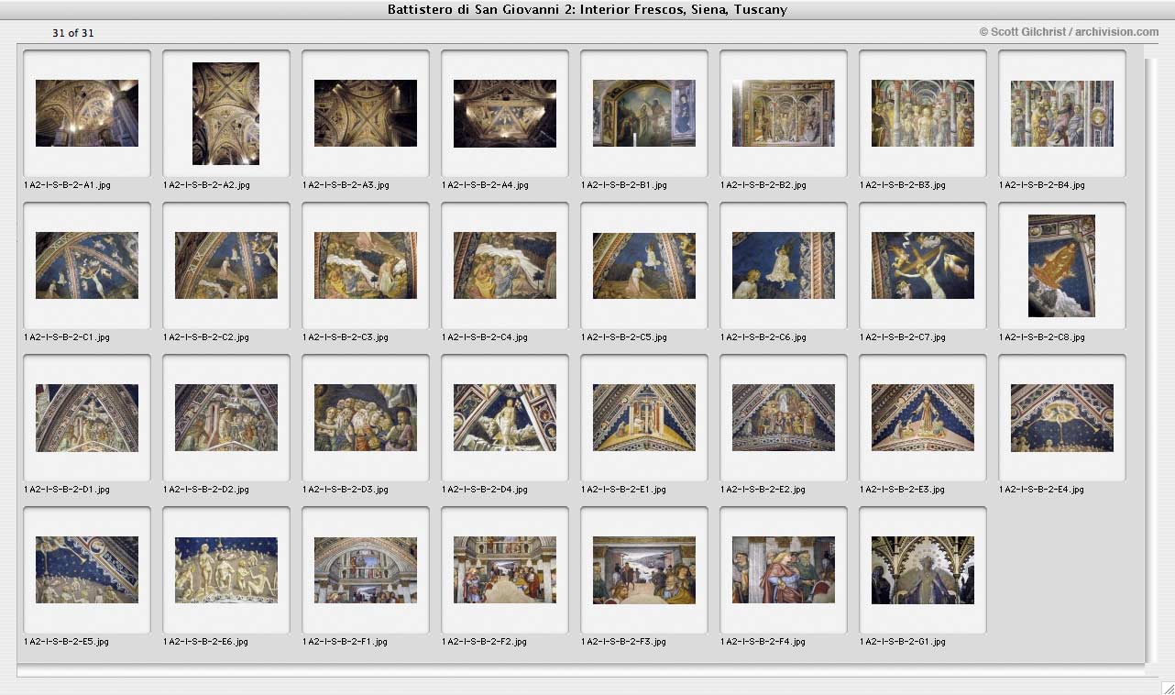Choose thumbnail 1A2-I-S-B-2-B4.jpg

click(x=1062, y=113)
